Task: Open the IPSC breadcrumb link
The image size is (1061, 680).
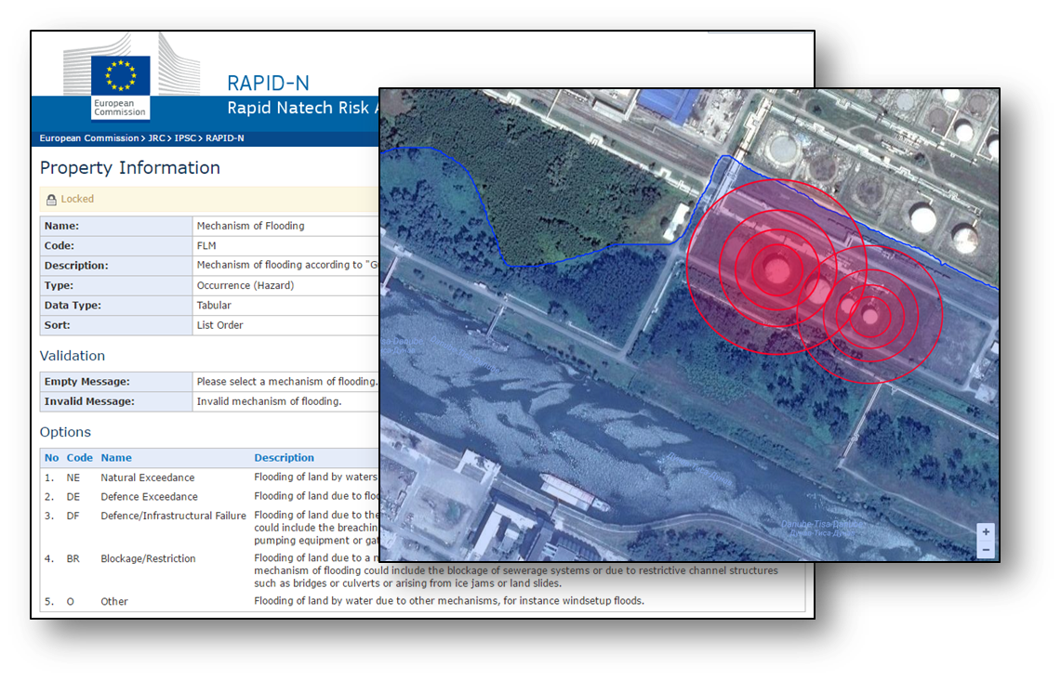Action: [185, 137]
